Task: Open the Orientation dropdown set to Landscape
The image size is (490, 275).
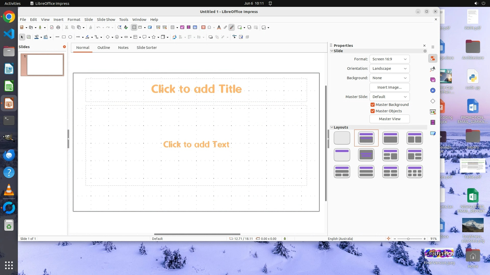Action: click(389, 68)
